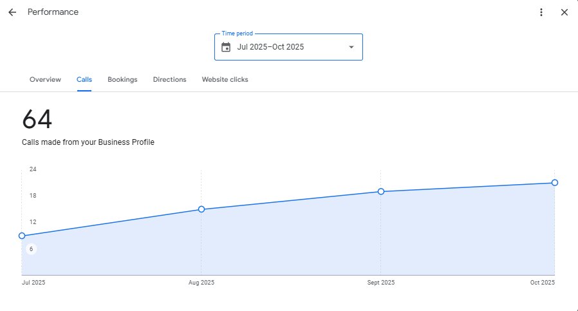Select the Oct 2025 data point on chart
This screenshot has height=311, width=578.
554,183
